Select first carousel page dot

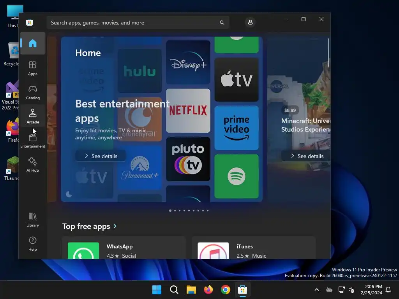(x=170, y=211)
